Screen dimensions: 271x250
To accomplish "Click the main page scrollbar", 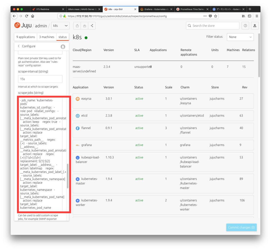I will coord(259,55).
